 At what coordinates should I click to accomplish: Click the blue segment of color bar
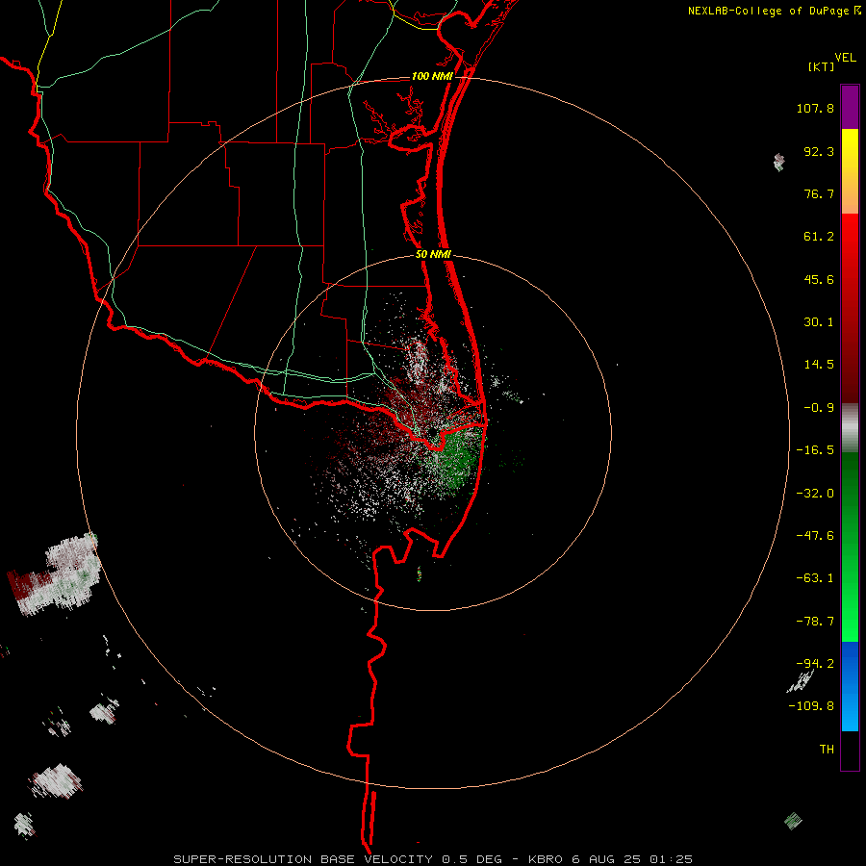pos(850,686)
